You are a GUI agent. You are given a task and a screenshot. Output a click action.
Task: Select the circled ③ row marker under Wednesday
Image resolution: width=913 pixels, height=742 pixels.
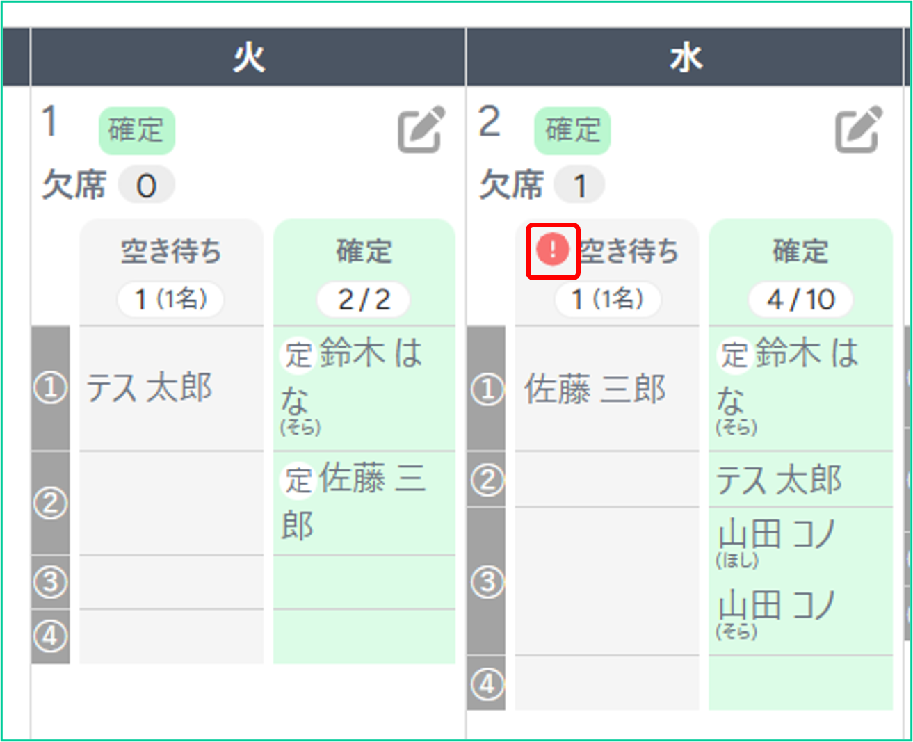487,581
